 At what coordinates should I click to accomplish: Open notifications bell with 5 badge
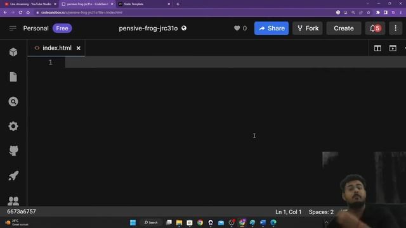point(375,28)
